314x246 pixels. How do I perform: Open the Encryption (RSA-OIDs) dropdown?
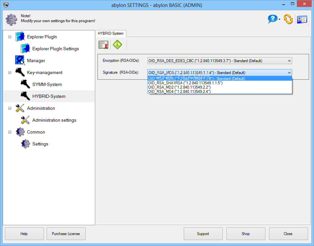(x=220, y=61)
